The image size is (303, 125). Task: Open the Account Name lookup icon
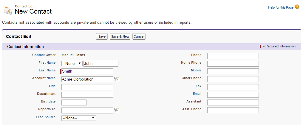[x=117, y=79]
